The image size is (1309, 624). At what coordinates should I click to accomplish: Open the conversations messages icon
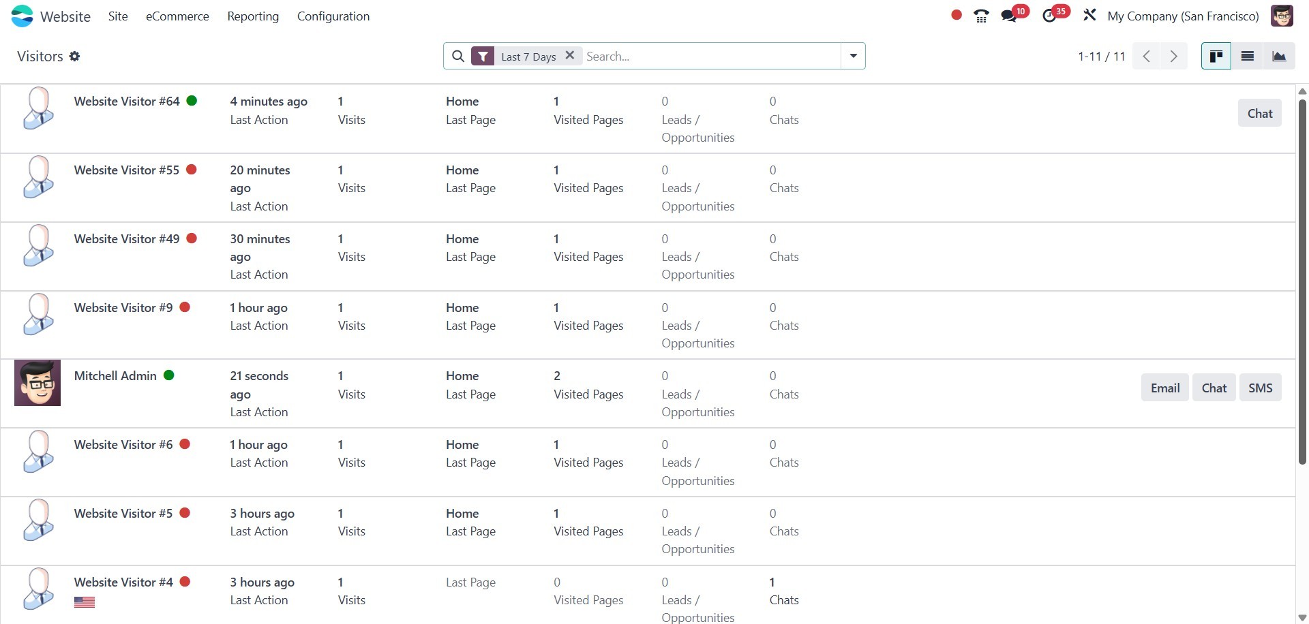tap(1008, 16)
